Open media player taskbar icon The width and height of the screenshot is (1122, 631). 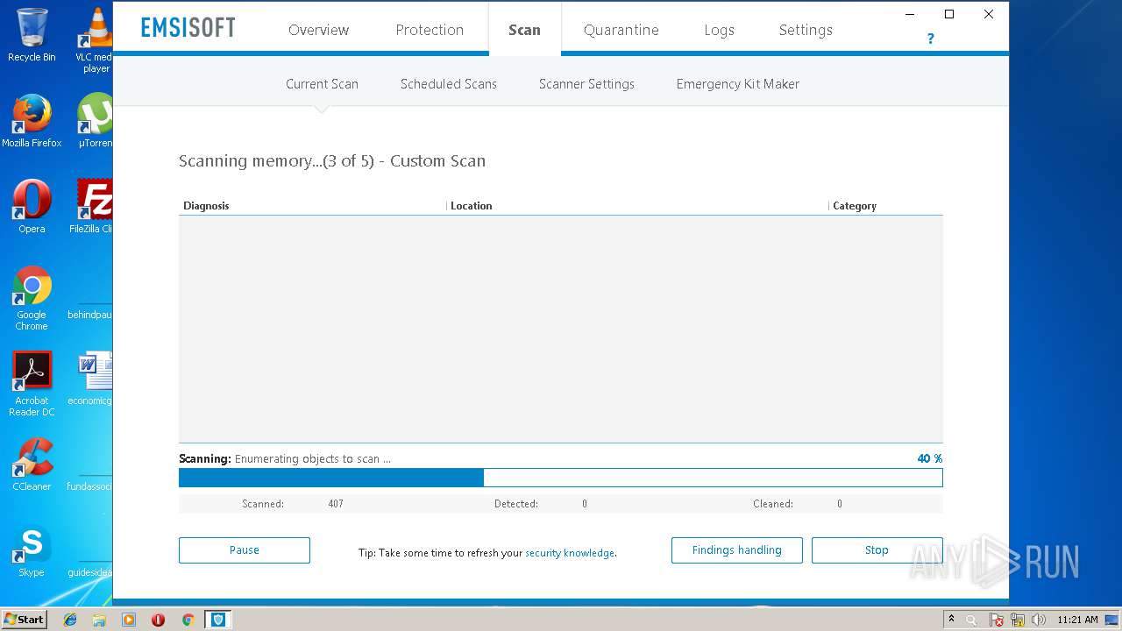coord(129,620)
